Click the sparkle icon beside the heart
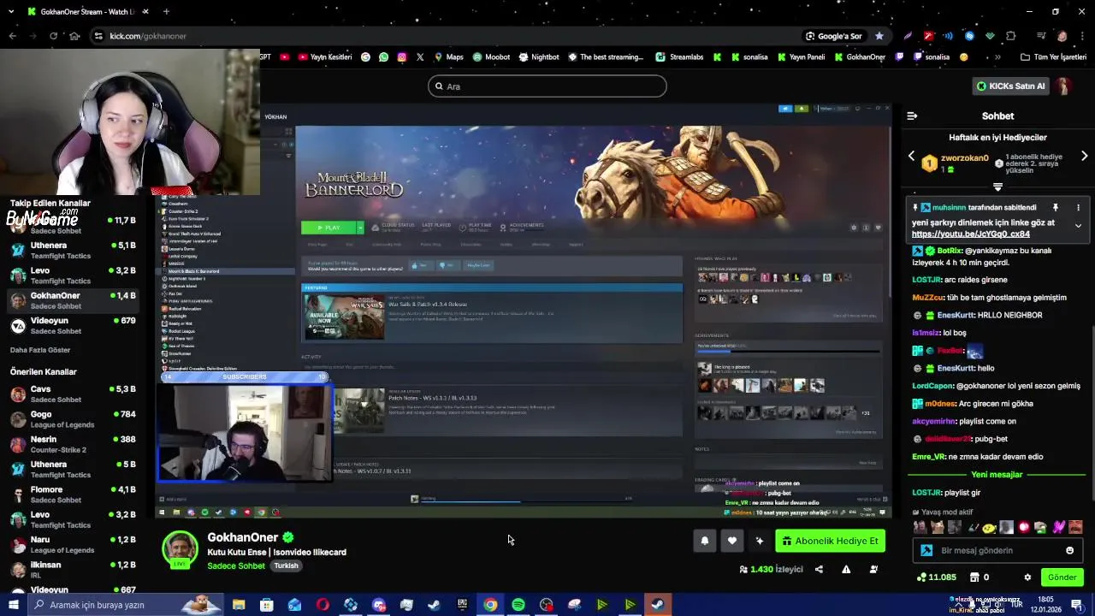 point(760,541)
